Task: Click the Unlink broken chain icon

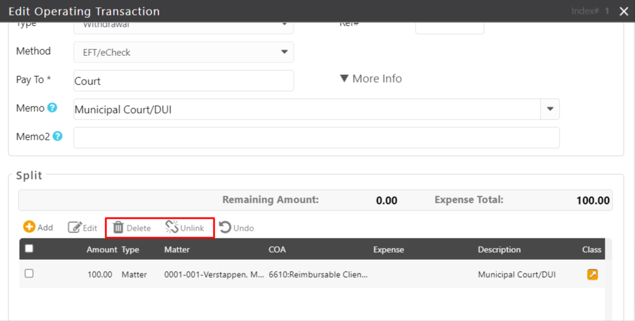Action: point(172,227)
